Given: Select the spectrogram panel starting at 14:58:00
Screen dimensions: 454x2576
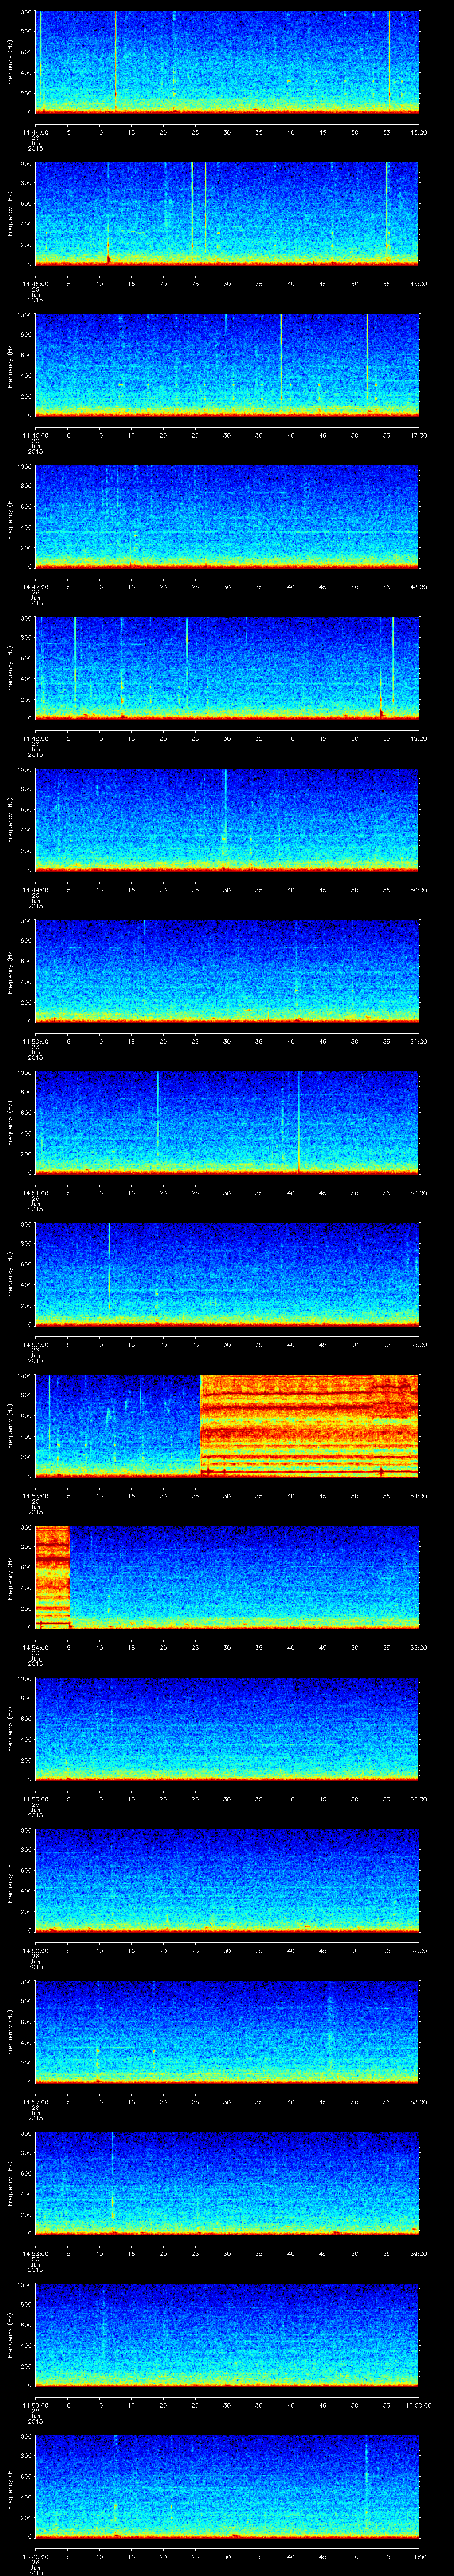Looking at the screenshot, I should 227,2182.
